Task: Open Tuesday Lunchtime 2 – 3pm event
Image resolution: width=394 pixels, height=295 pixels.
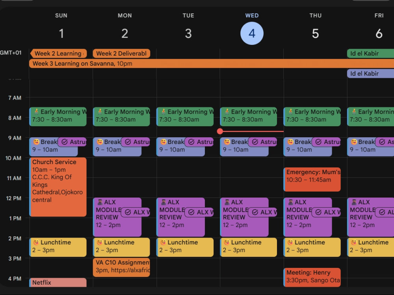Action: click(x=185, y=247)
